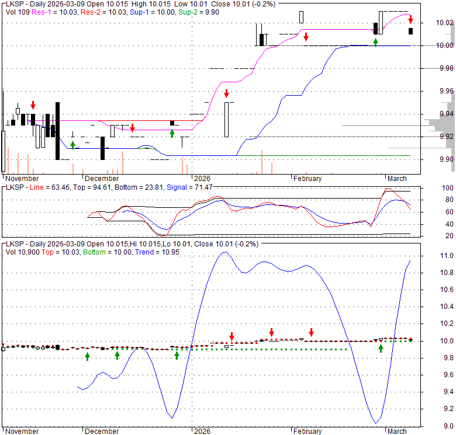Click the 2026 label on the top chart time axis

pos(202,178)
